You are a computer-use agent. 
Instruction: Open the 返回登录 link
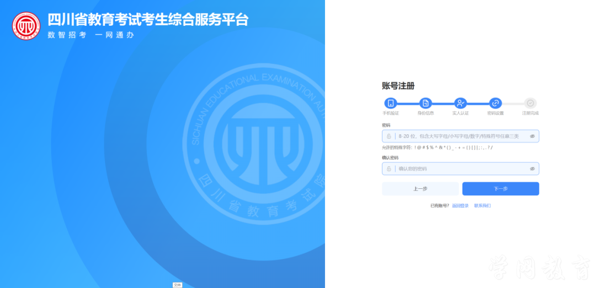[x=460, y=205]
